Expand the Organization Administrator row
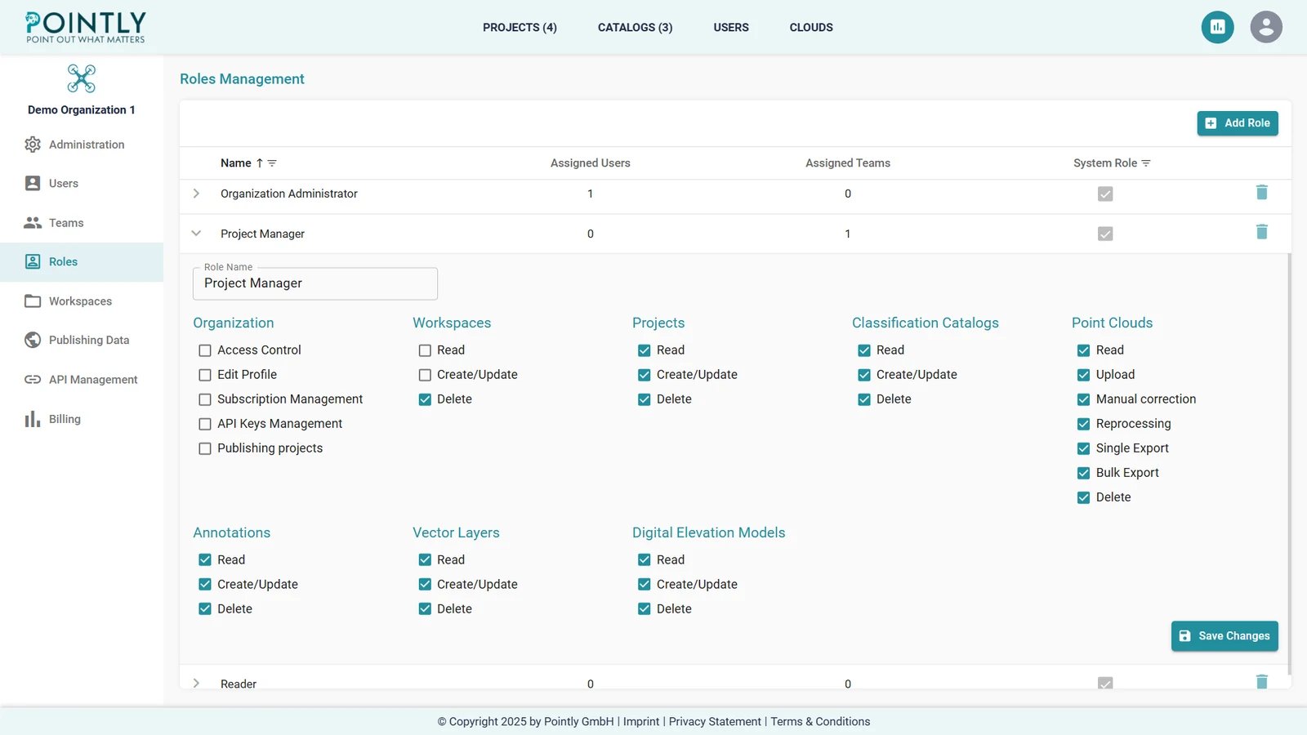The image size is (1307, 735). coord(196,194)
